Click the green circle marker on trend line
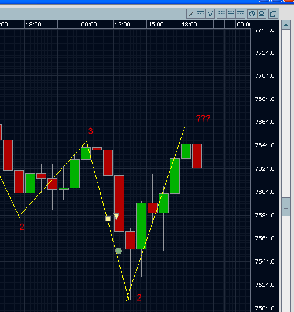The image size is (294, 312). point(118,251)
